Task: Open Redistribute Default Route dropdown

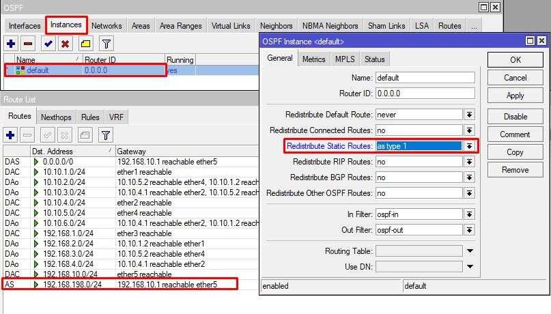Action: coord(469,115)
